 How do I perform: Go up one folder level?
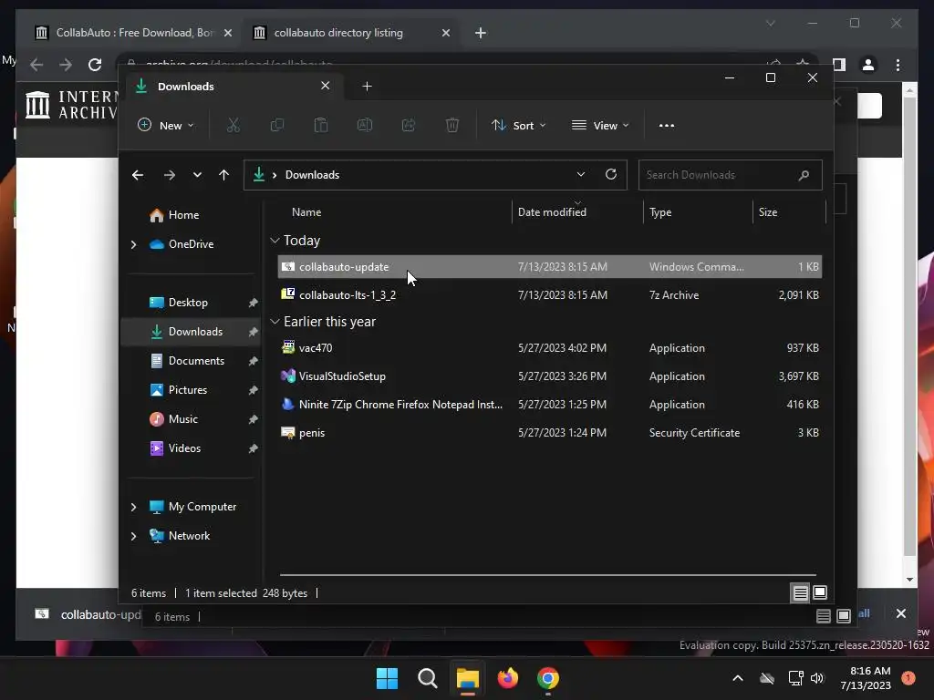pos(224,175)
